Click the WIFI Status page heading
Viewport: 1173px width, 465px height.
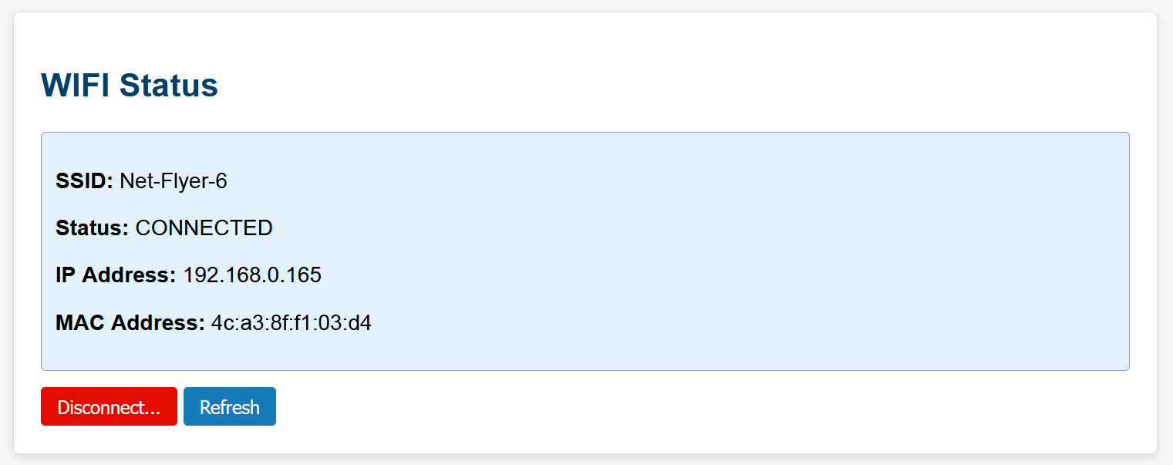pos(130,85)
